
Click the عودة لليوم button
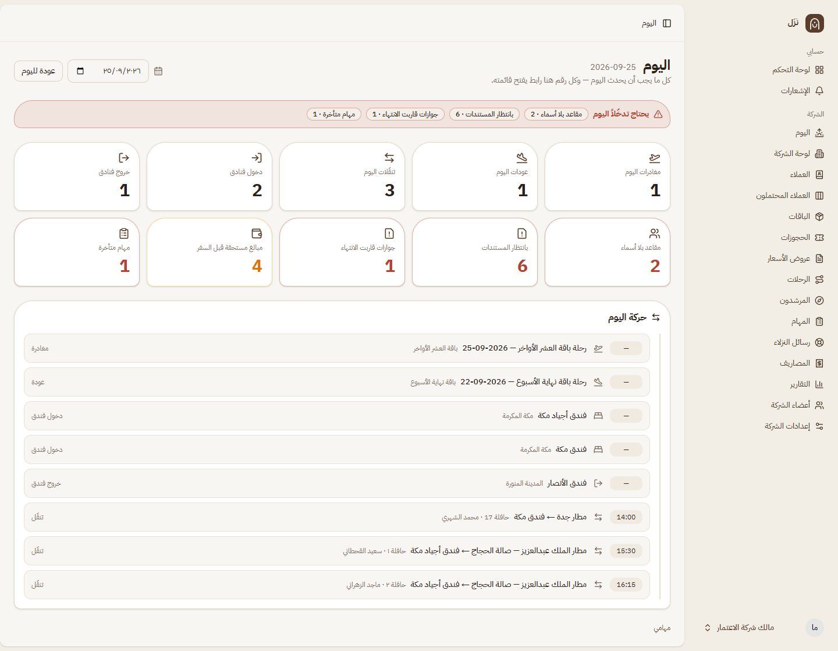click(x=38, y=71)
